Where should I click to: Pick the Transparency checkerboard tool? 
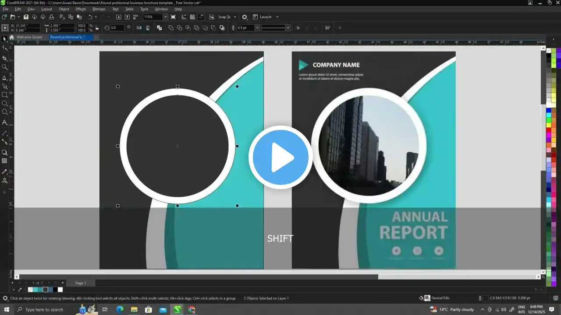(4, 161)
